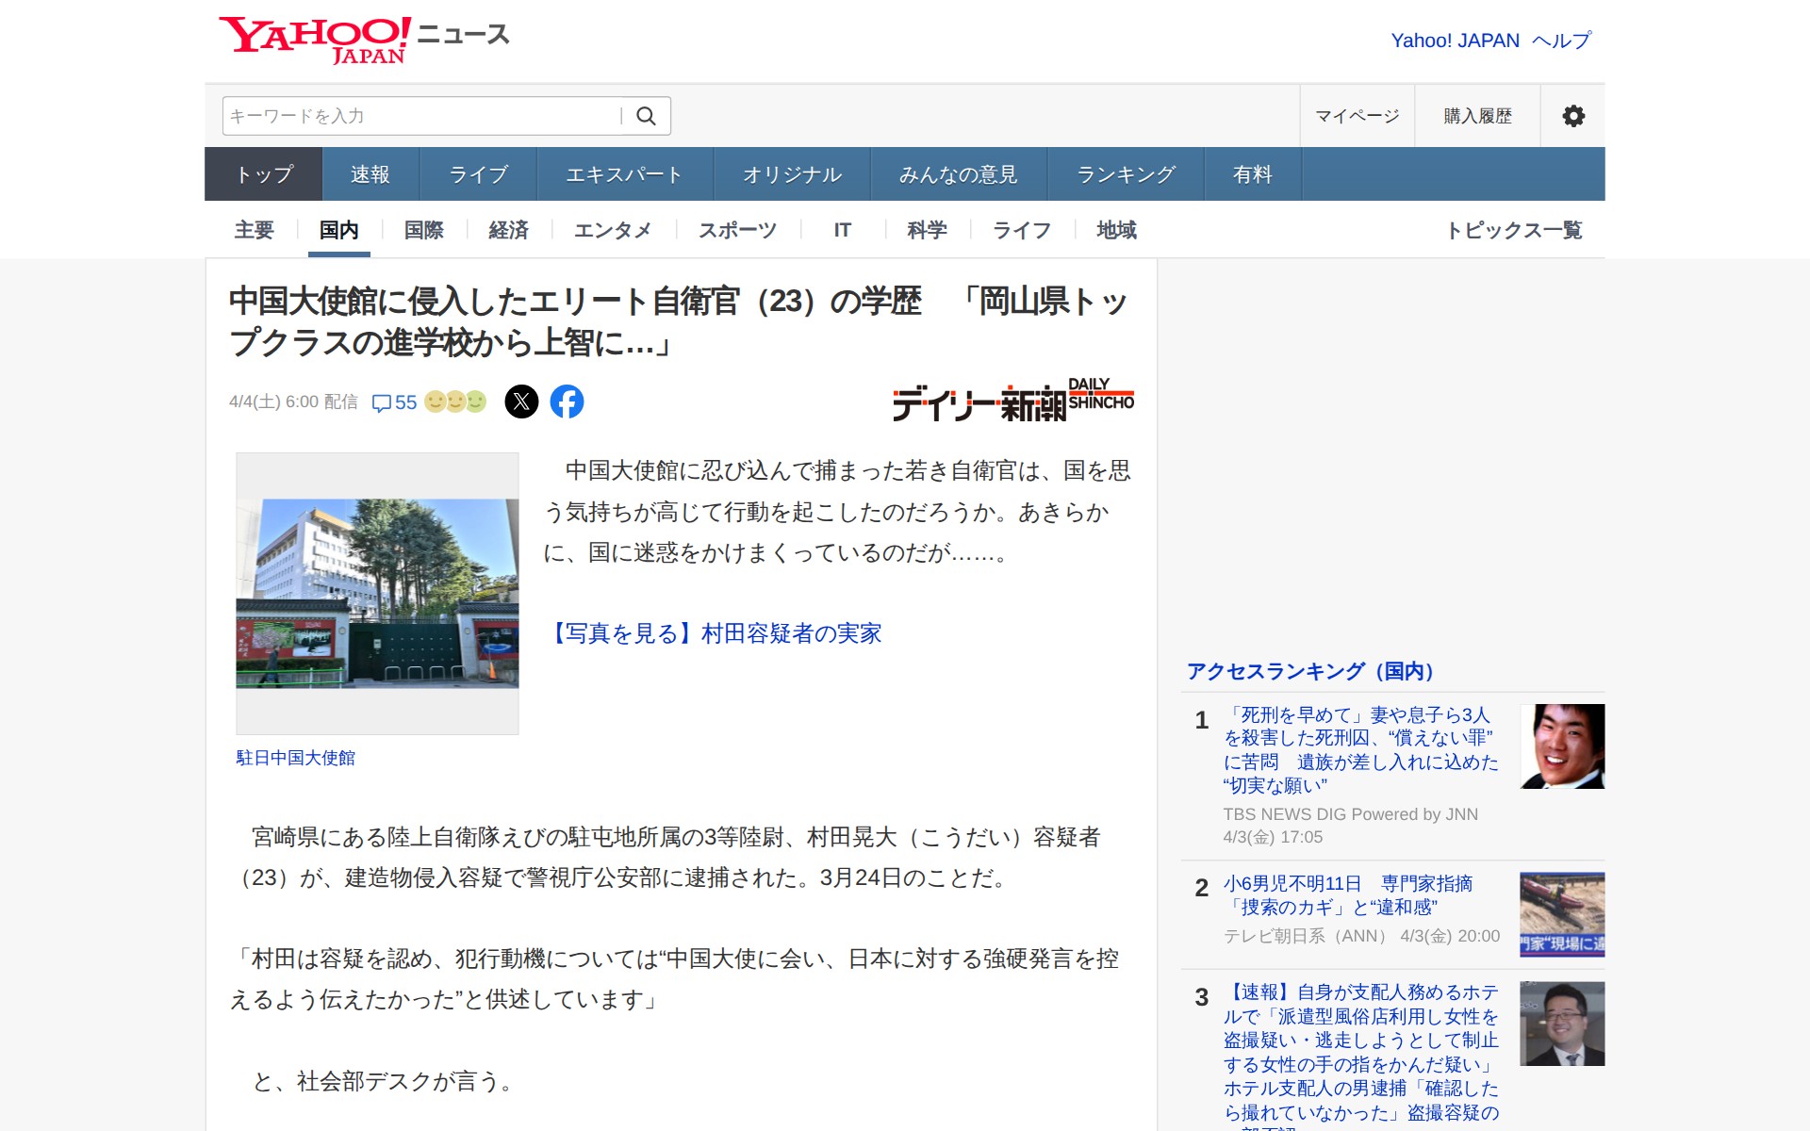Image resolution: width=1810 pixels, height=1131 pixels.
Task: Open the Daily Shincho publisher logo
Action: coord(1012,401)
